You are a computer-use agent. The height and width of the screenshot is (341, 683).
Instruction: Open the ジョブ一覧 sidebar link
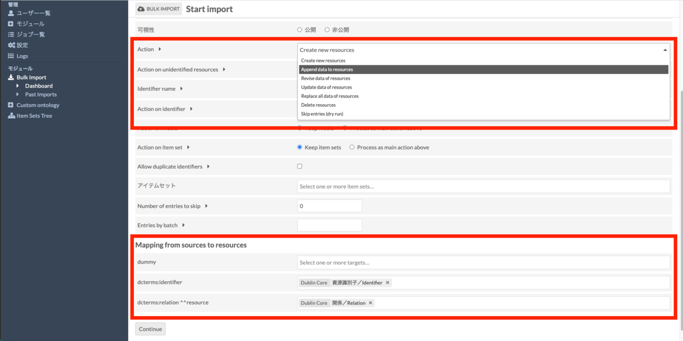click(31, 34)
